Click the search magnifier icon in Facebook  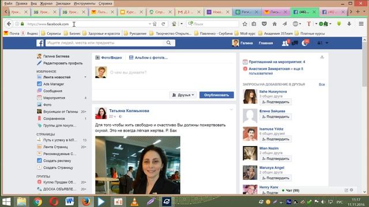point(168,43)
